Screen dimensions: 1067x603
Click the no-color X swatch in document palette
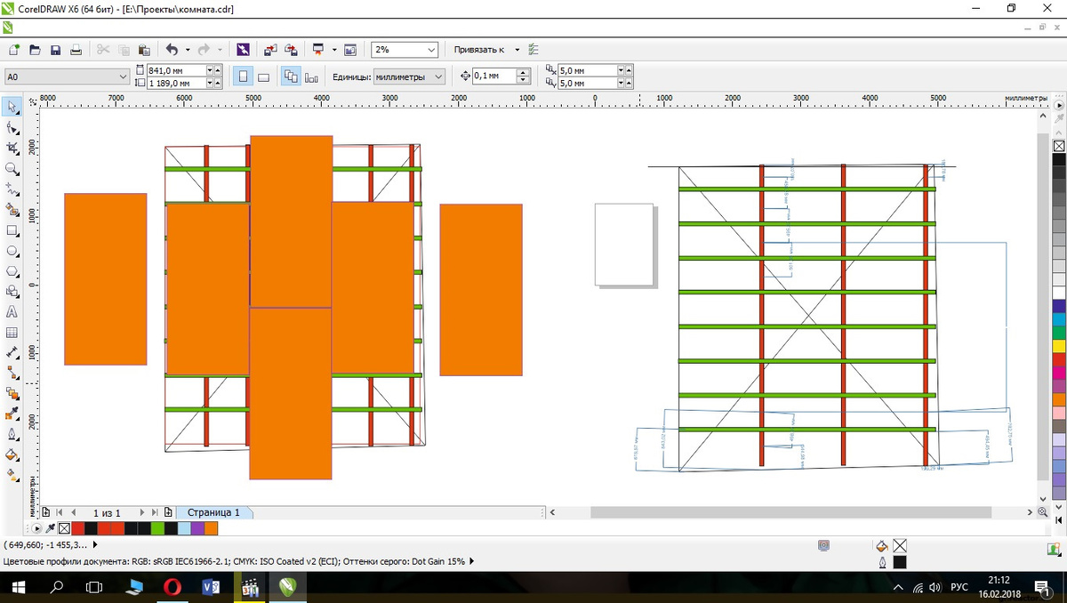click(x=64, y=528)
